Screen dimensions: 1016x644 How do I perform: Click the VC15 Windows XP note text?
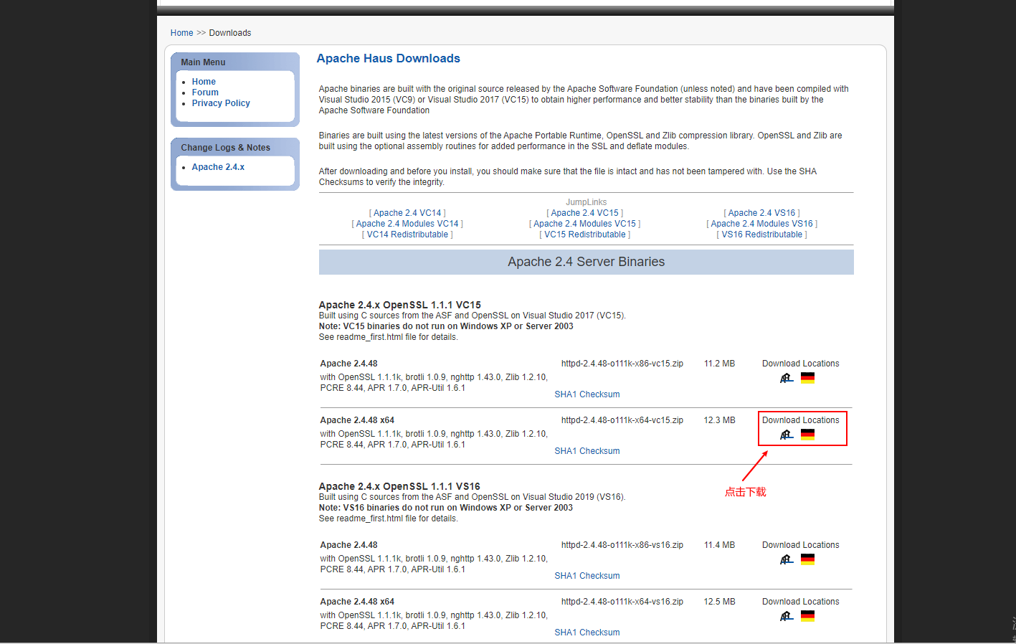(x=446, y=326)
